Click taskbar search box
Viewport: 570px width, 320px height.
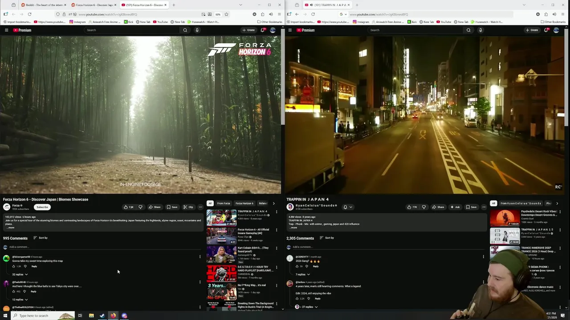(x=43, y=316)
